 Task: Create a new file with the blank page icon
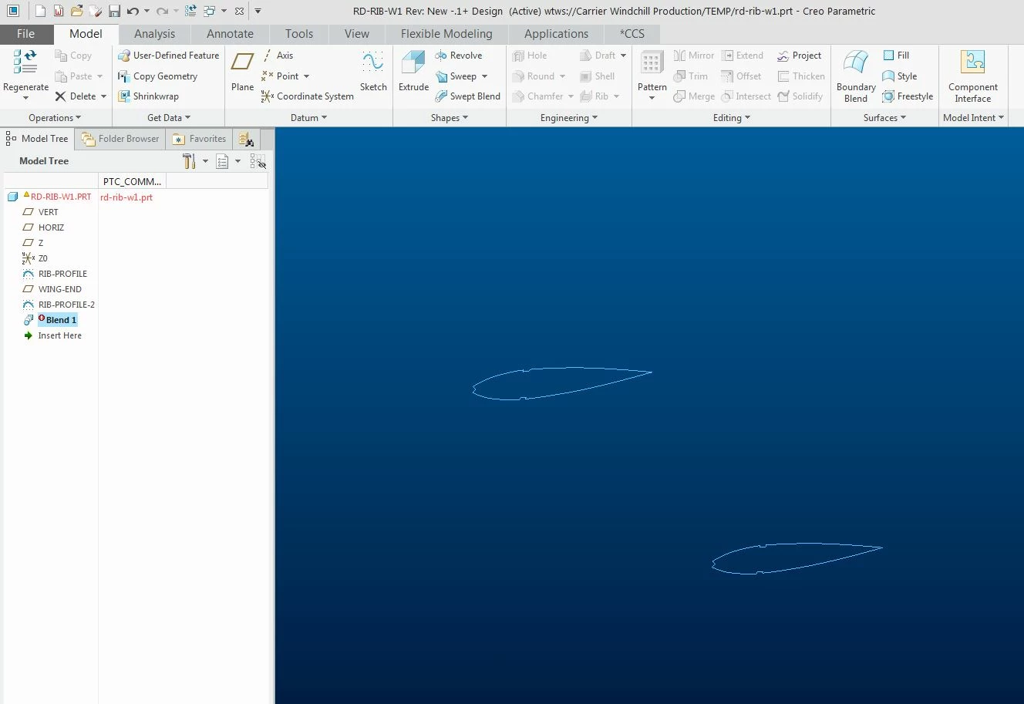[x=40, y=11]
